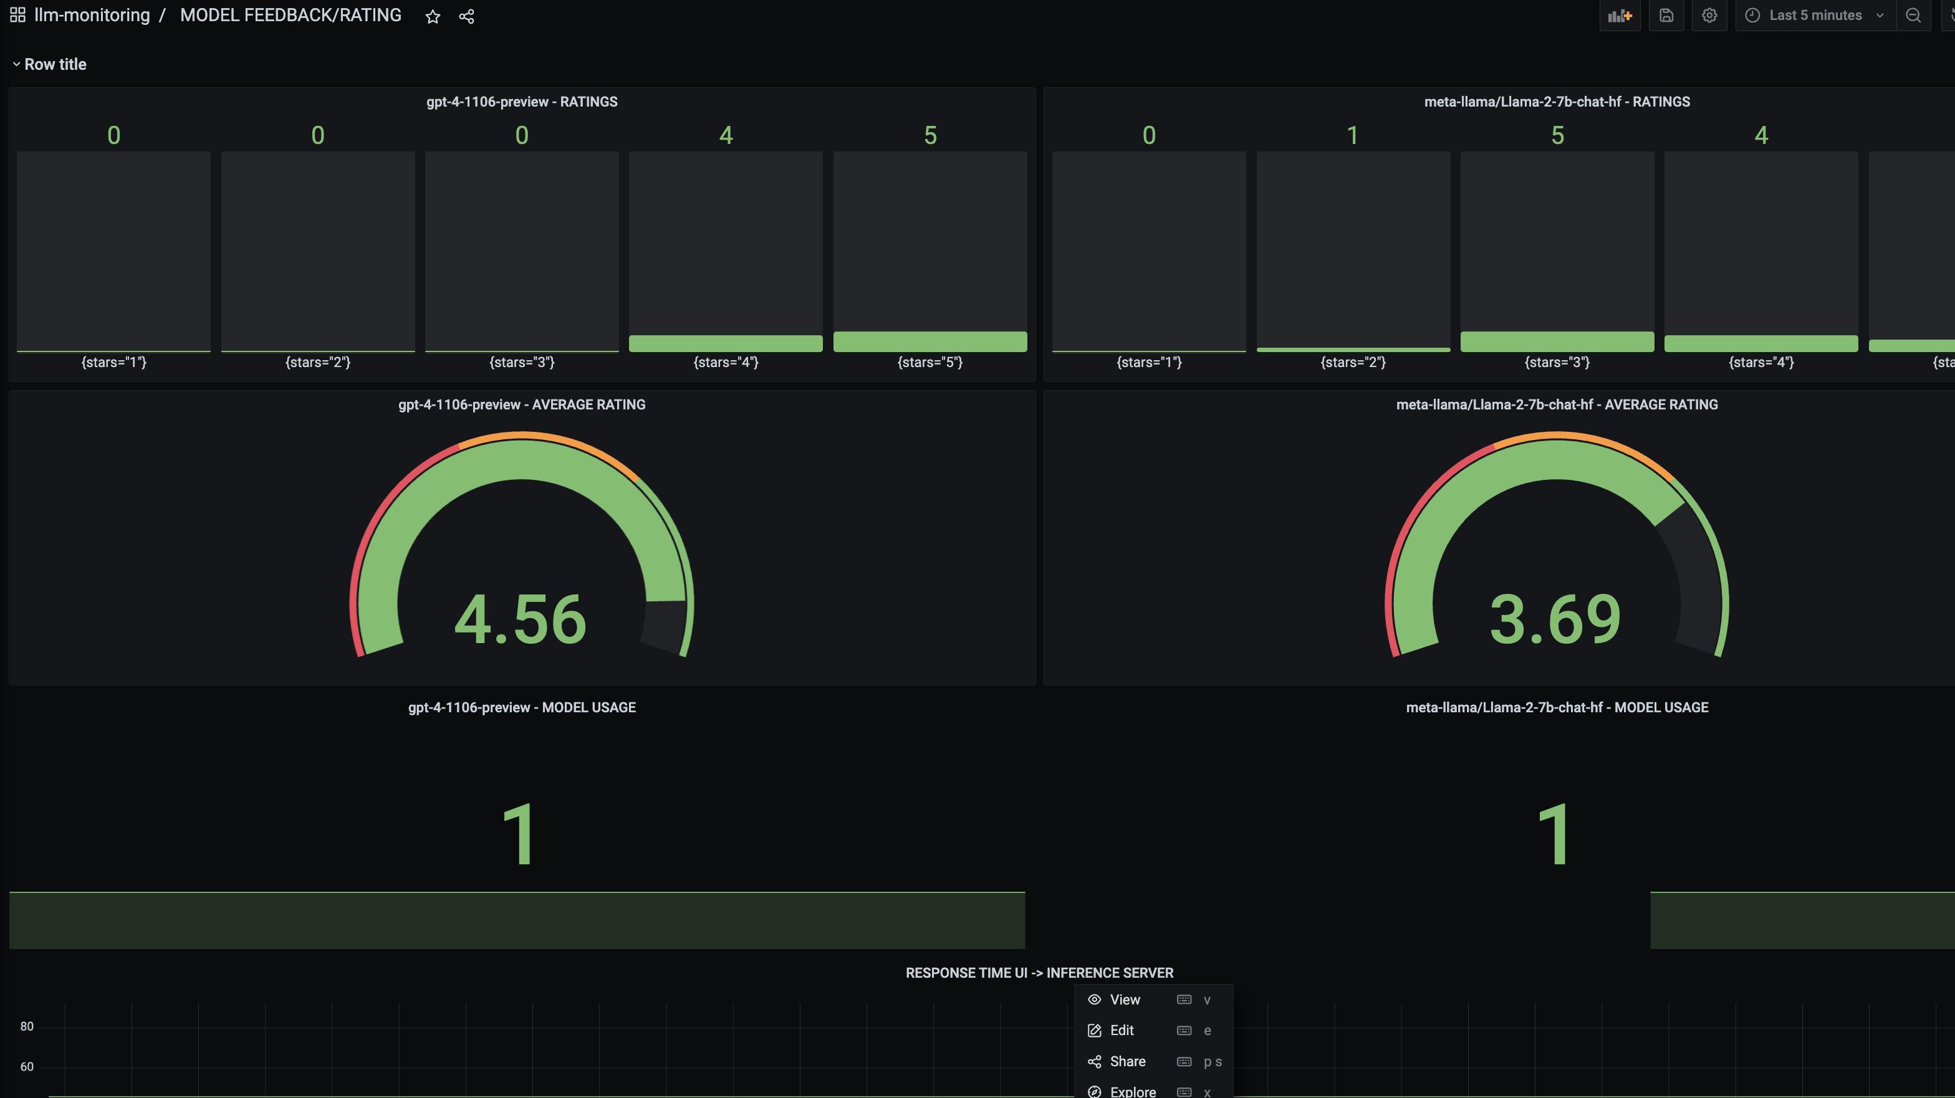Click the MODEL FEEDBACK/RATING breadcrumb title
Image resolution: width=1955 pixels, height=1098 pixels.
[291, 15]
